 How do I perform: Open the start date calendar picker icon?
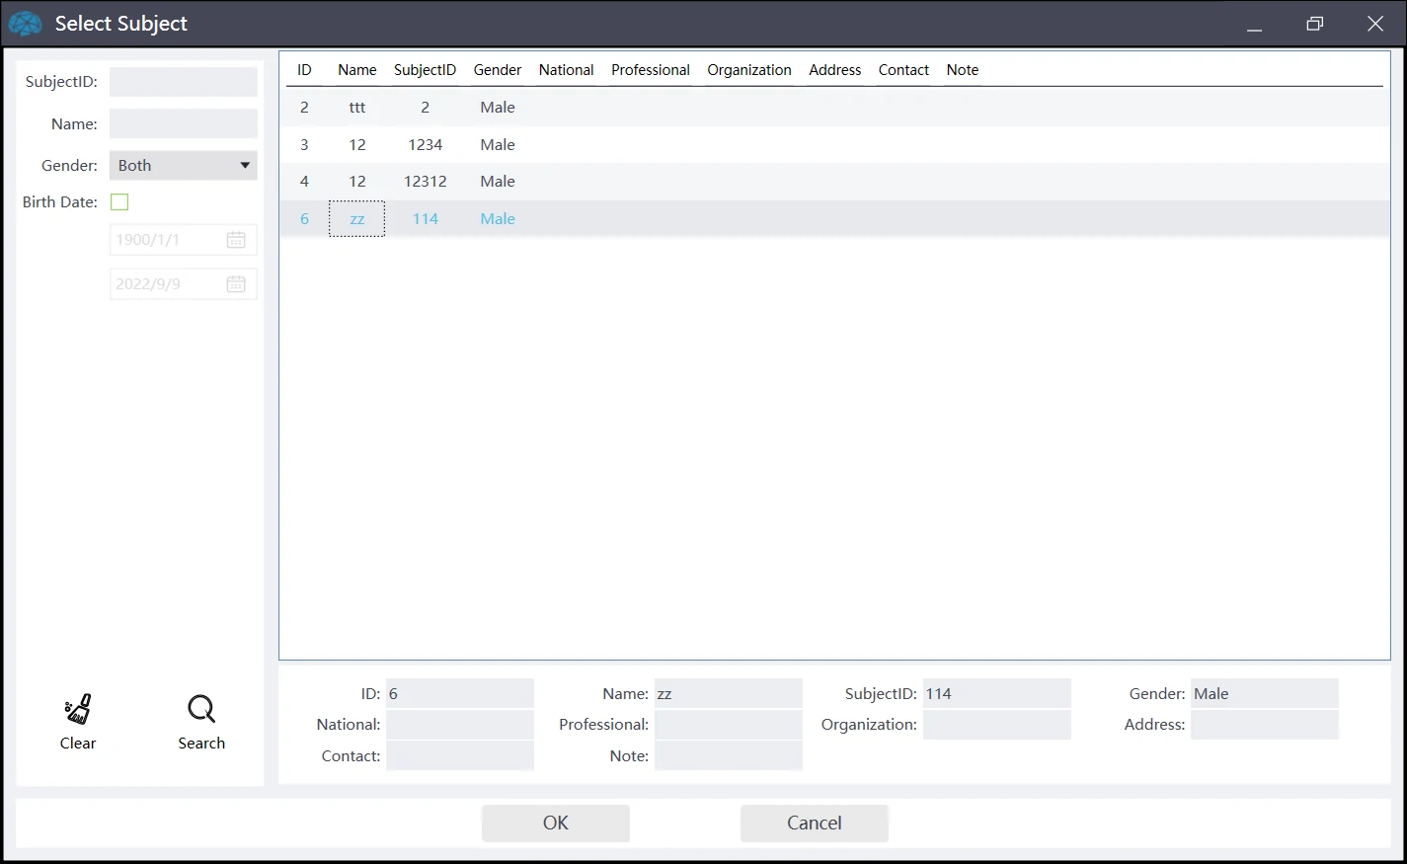(x=236, y=240)
